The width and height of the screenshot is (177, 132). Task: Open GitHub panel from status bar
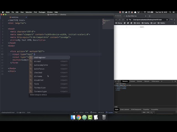click(x=93, y=112)
